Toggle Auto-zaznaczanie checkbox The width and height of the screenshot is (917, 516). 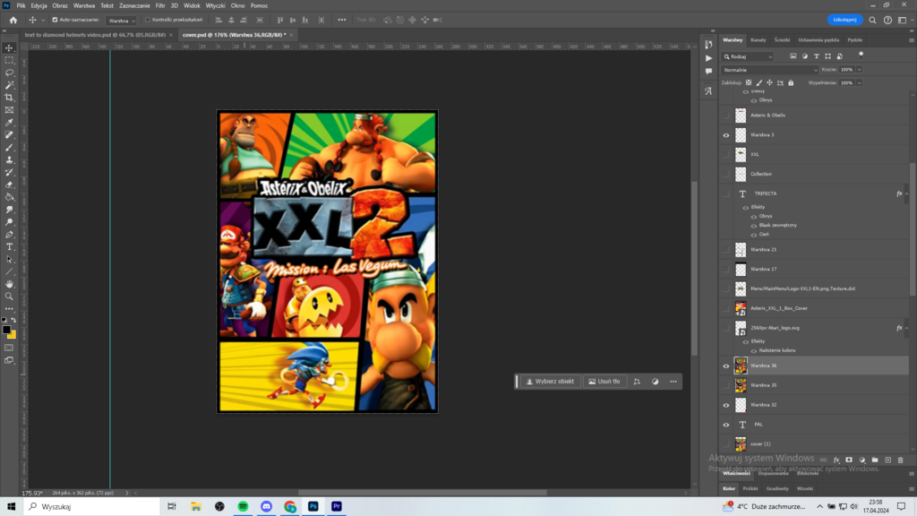(55, 20)
